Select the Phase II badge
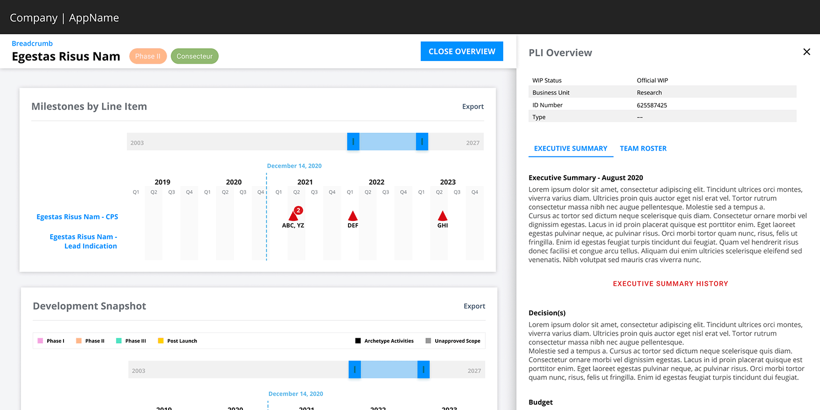 pyautogui.click(x=148, y=56)
